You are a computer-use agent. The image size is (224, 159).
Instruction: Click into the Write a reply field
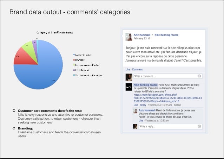click(170, 126)
